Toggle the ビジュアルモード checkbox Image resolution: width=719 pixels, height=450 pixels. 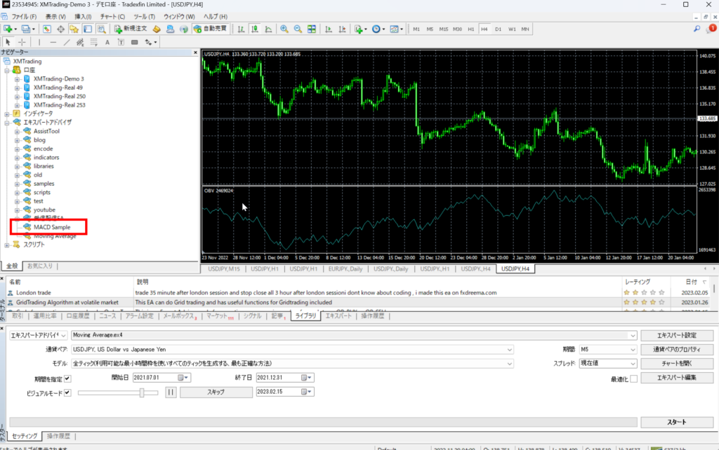67,393
